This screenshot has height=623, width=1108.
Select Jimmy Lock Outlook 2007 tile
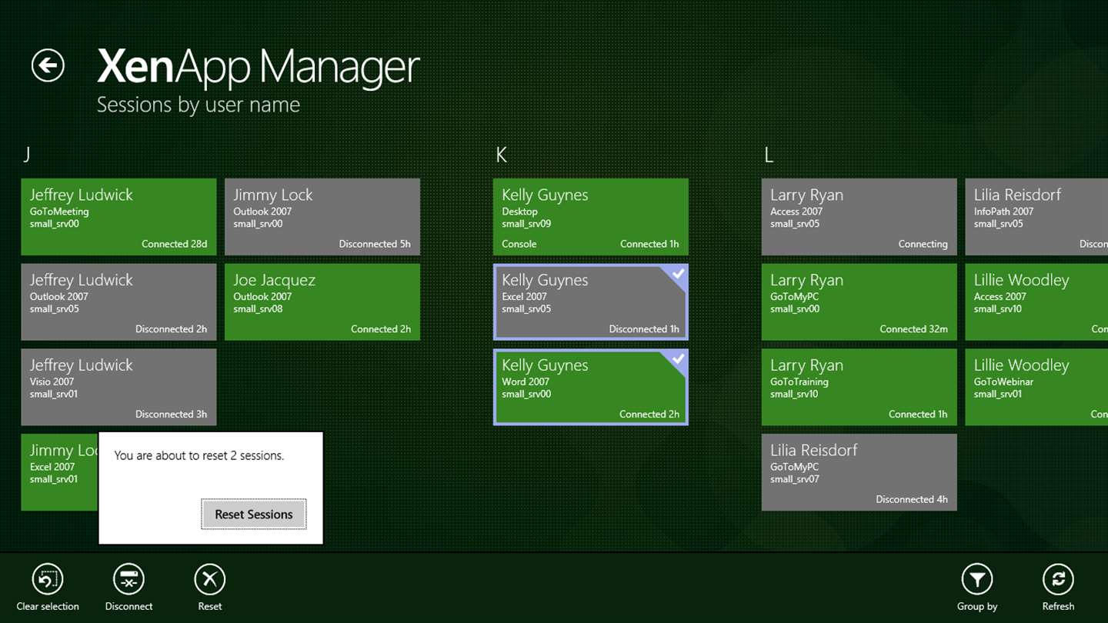tap(322, 217)
